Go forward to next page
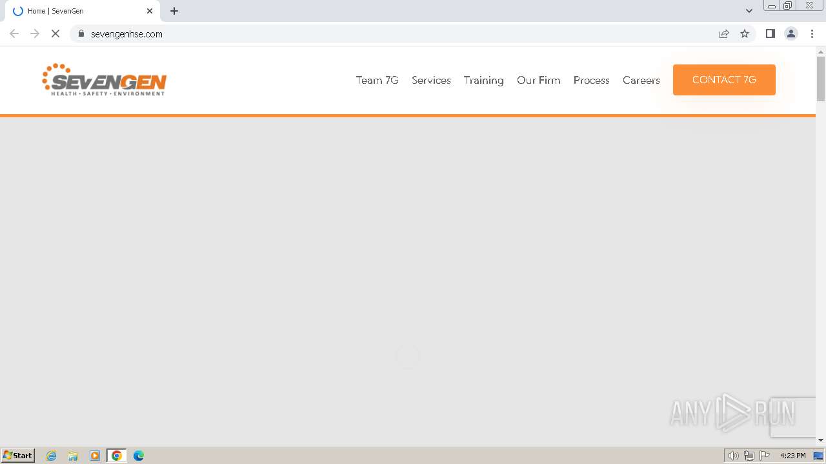 35,34
